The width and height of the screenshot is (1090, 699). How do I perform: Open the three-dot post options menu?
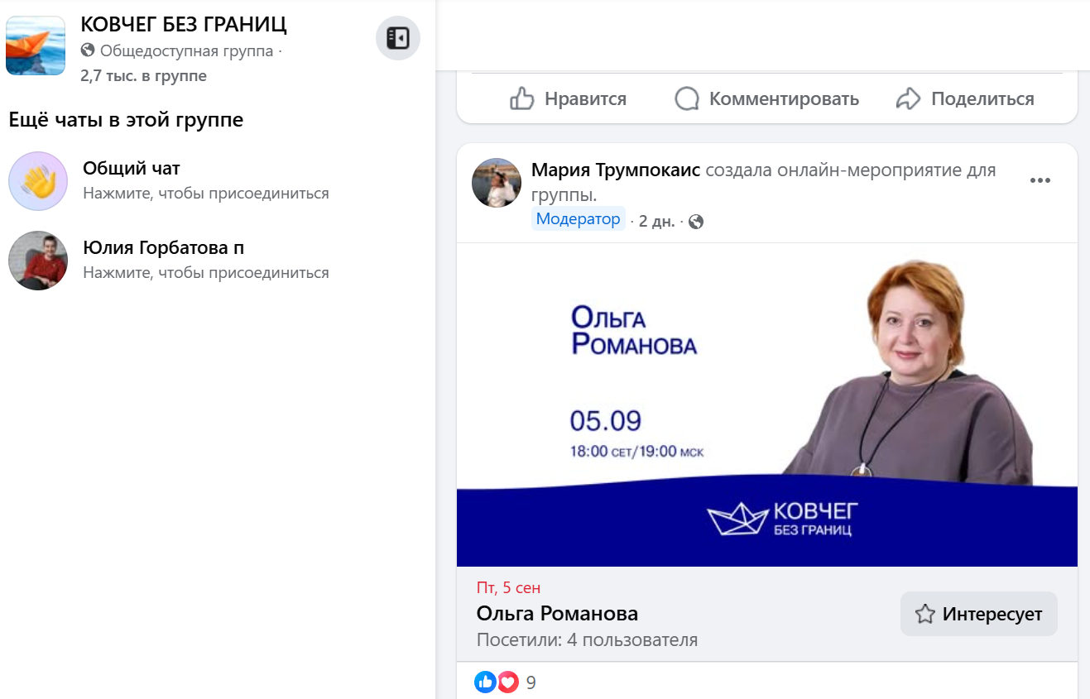click(x=1040, y=180)
